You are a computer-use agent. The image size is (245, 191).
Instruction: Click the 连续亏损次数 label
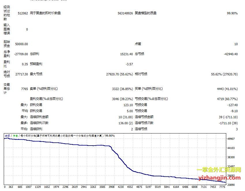pyautogui.click(x=144, y=123)
